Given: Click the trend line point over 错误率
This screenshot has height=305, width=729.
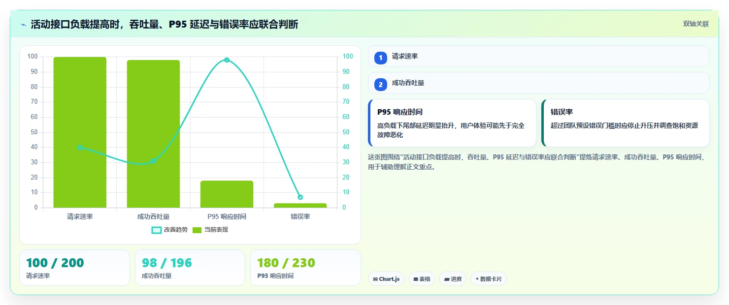Looking at the screenshot, I should point(300,197).
